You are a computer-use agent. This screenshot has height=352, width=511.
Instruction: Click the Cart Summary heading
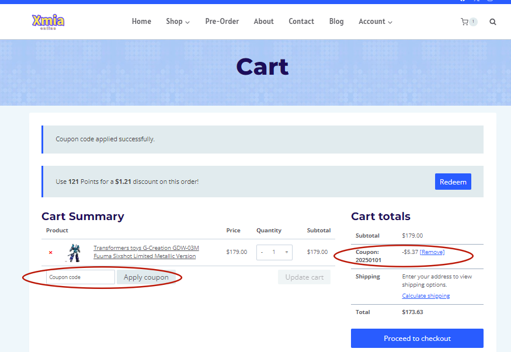pyautogui.click(x=83, y=216)
